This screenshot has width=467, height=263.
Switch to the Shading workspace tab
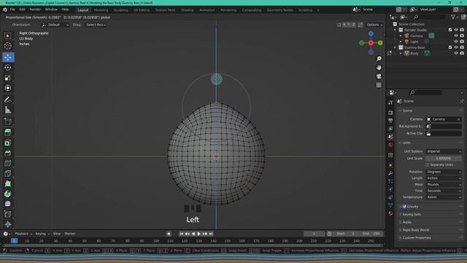click(188, 9)
